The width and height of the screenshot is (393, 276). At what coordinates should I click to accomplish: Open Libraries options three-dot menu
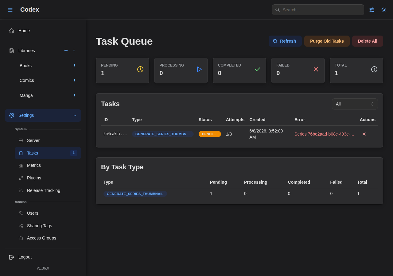point(74,51)
